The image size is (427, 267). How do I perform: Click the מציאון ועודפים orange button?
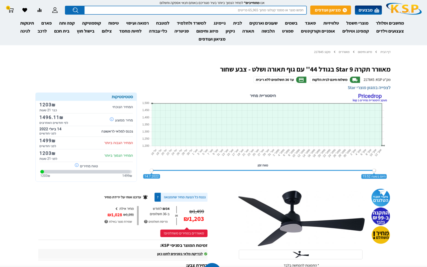coord(331,10)
